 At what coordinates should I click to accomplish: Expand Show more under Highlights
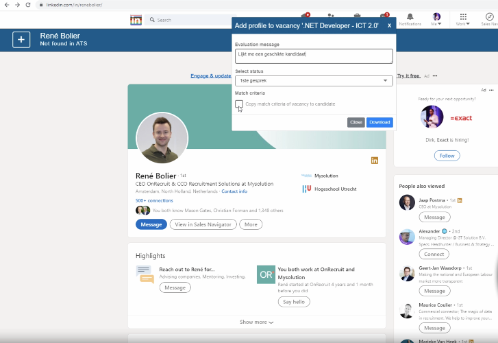[256, 322]
